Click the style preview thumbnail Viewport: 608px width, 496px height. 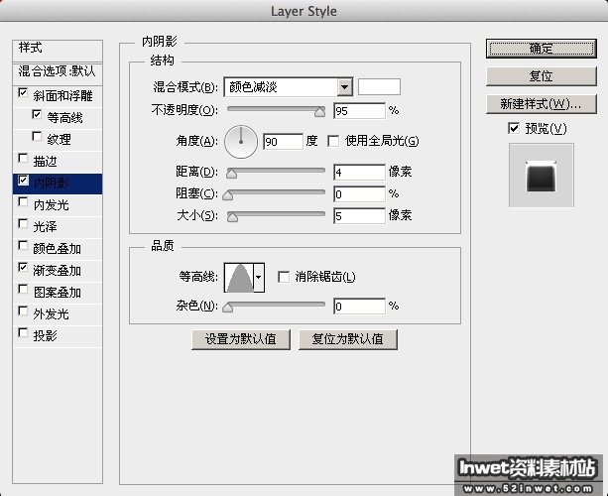(x=542, y=176)
